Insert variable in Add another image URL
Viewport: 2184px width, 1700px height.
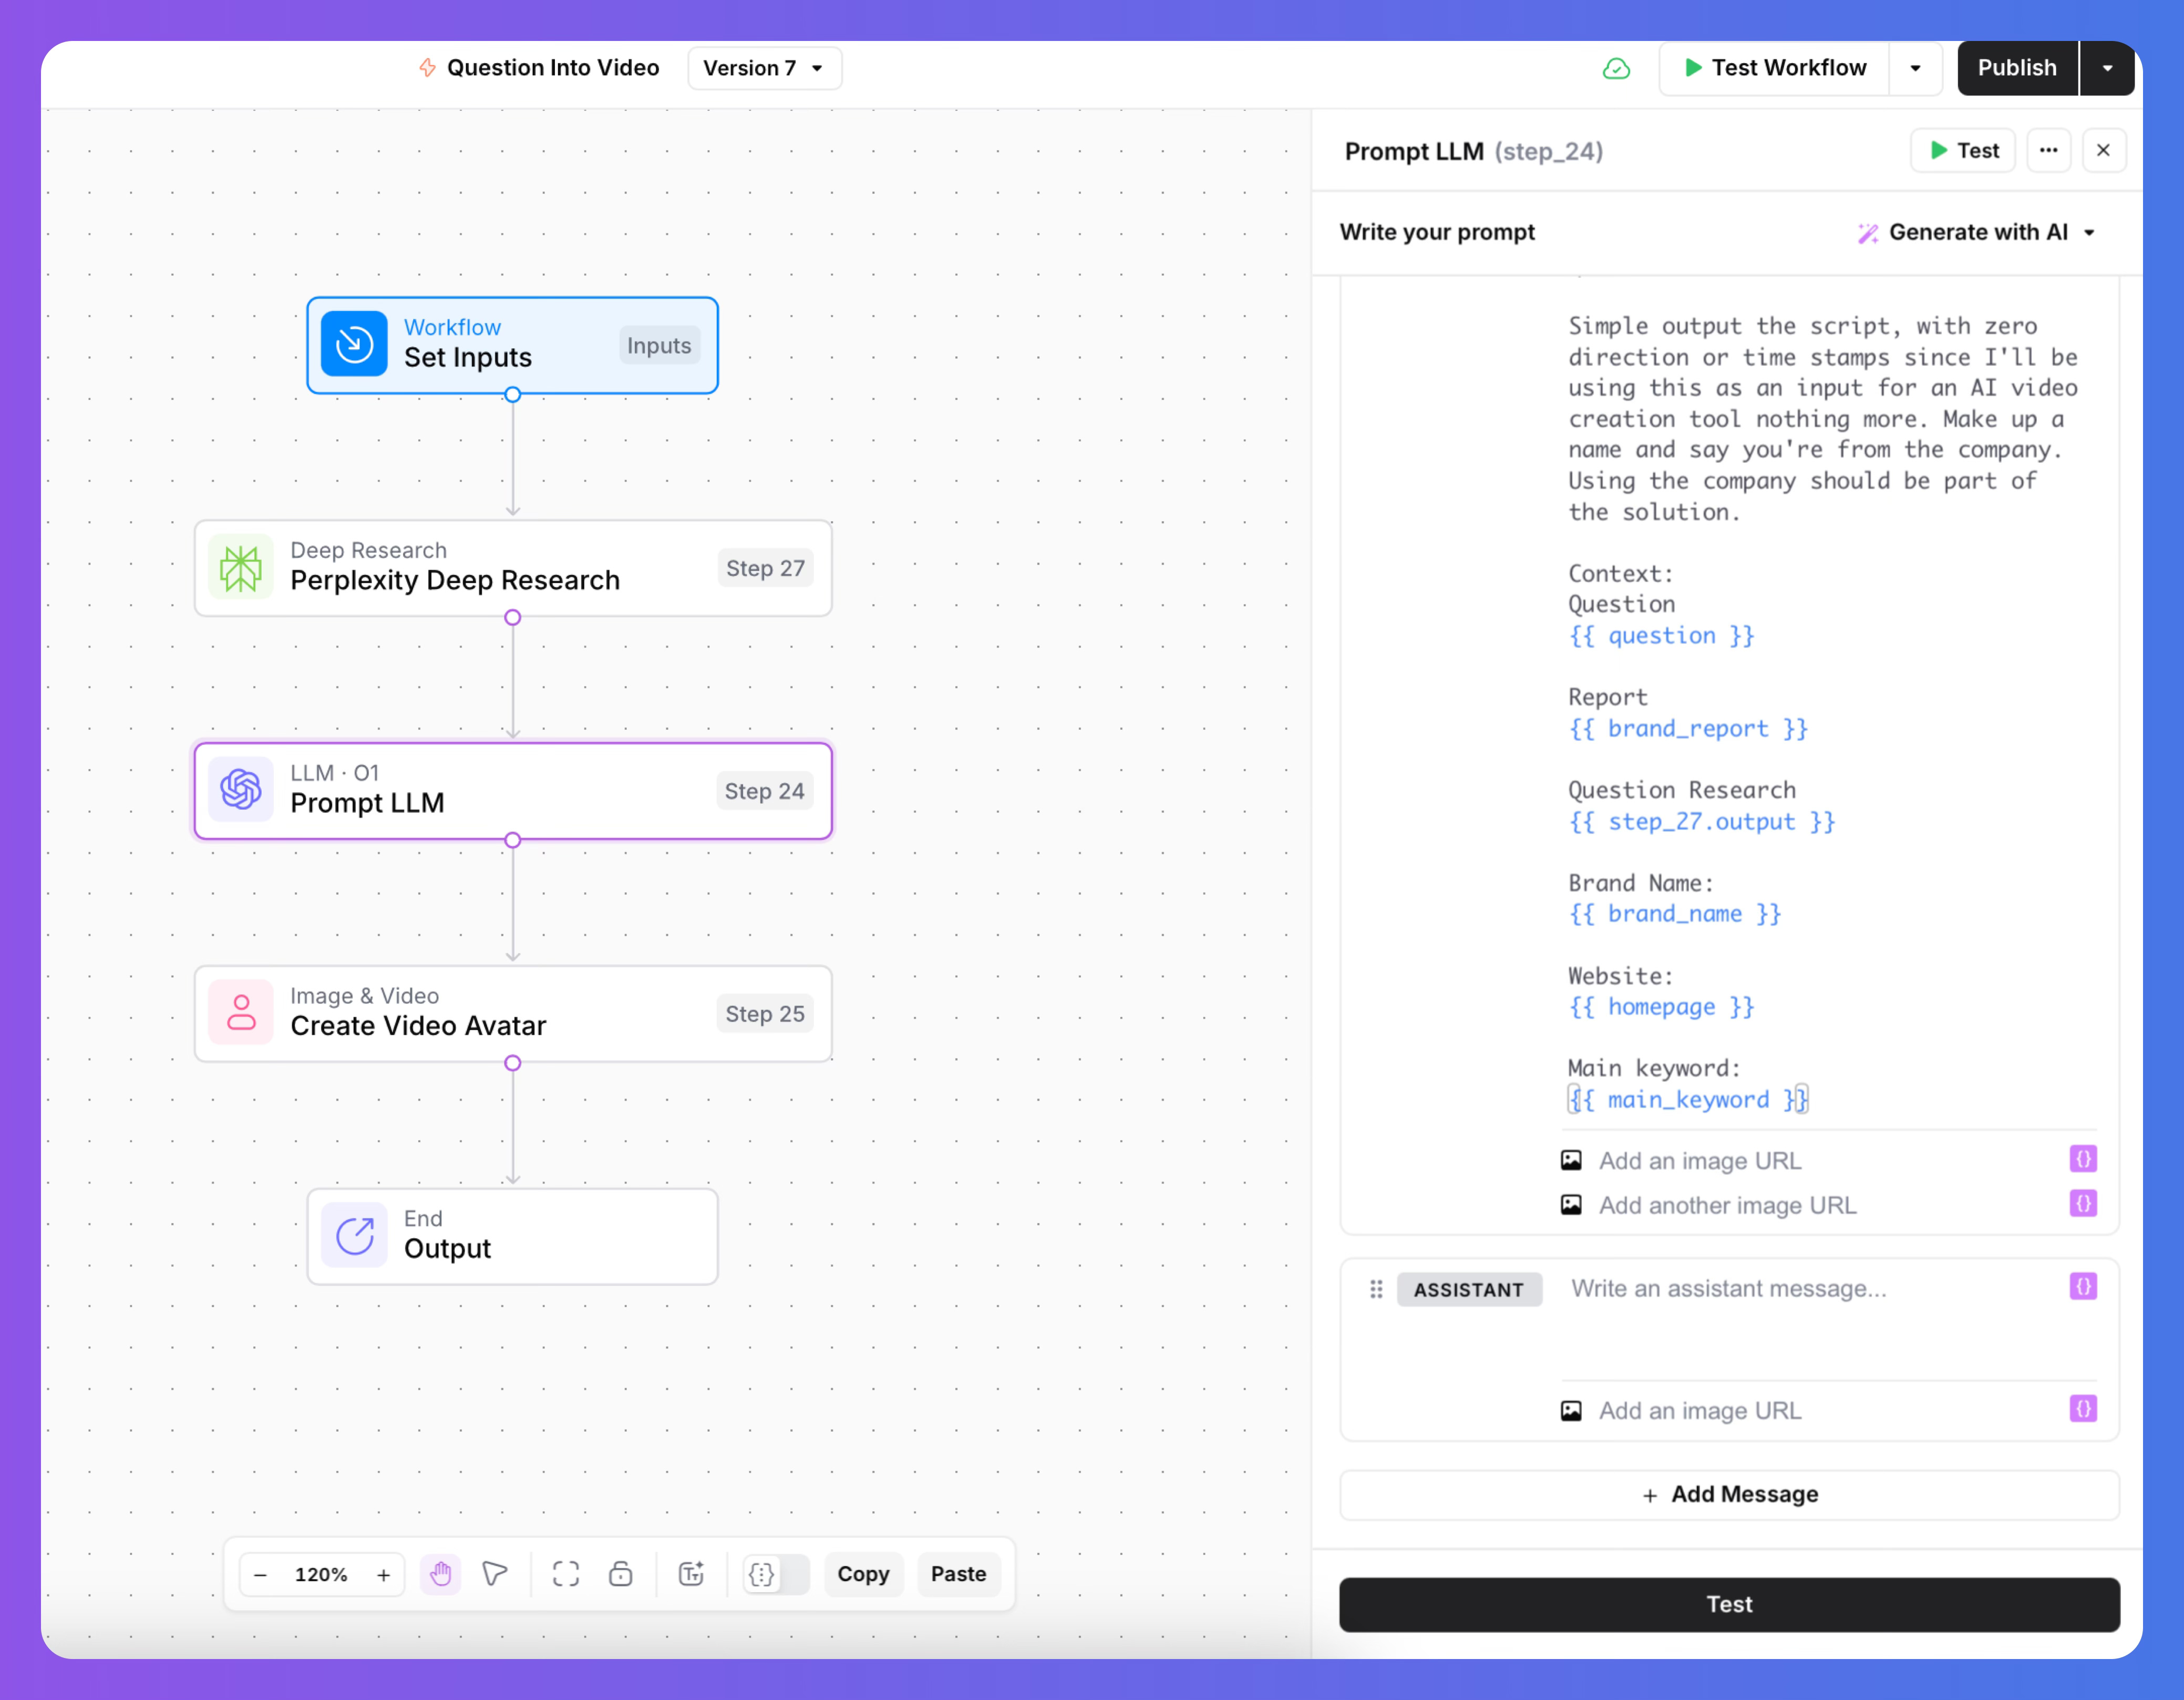(2082, 1204)
